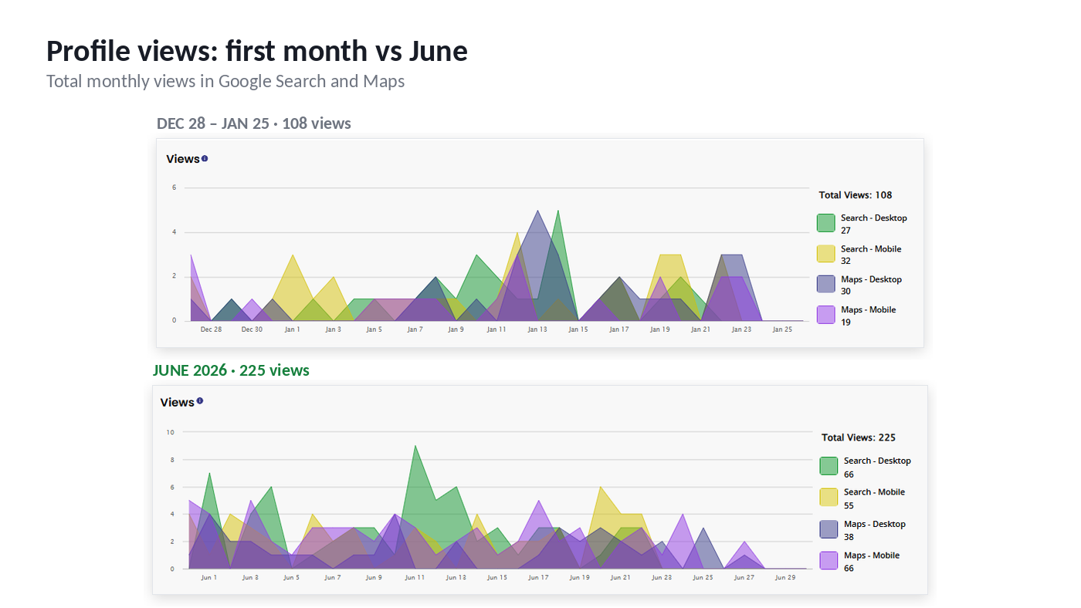Image resolution: width=1081 pixels, height=608 pixels.
Task: Click the subtitle about Google Search and Maps
Action: [225, 81]
